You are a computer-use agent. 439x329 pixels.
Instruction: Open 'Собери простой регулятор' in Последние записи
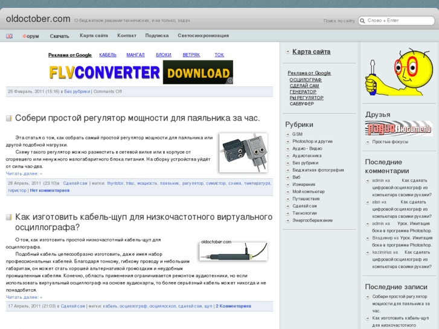click(400, 304)
